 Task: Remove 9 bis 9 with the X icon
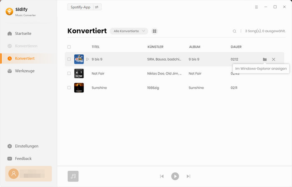[x=273, y=59]
